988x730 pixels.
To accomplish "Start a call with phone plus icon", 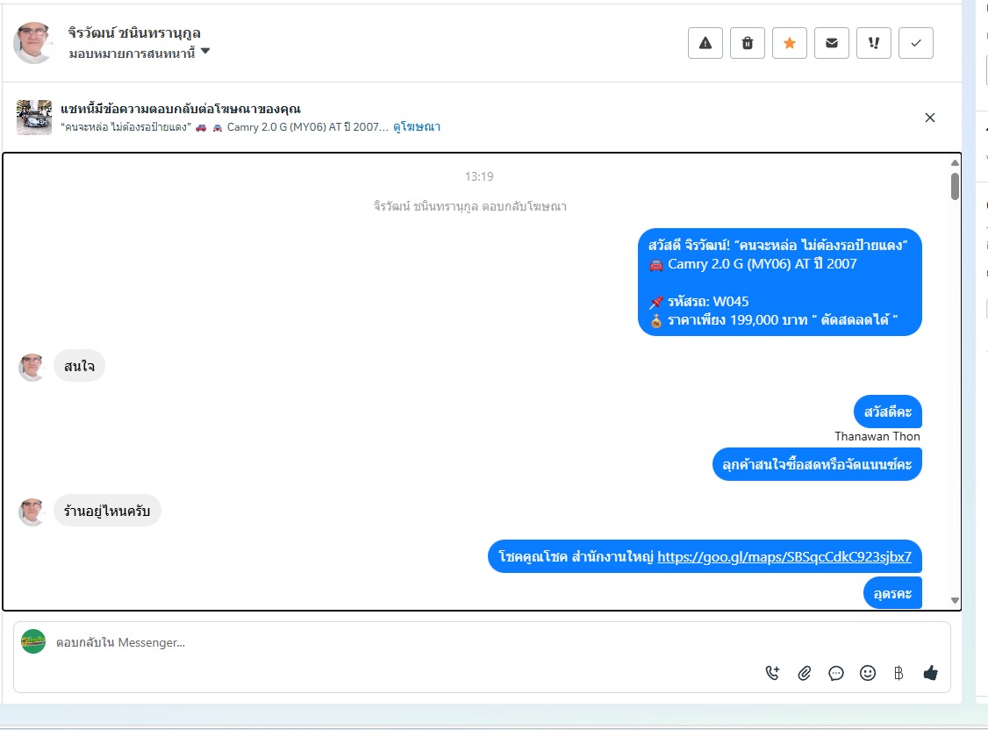I will (x=772, y=673).
